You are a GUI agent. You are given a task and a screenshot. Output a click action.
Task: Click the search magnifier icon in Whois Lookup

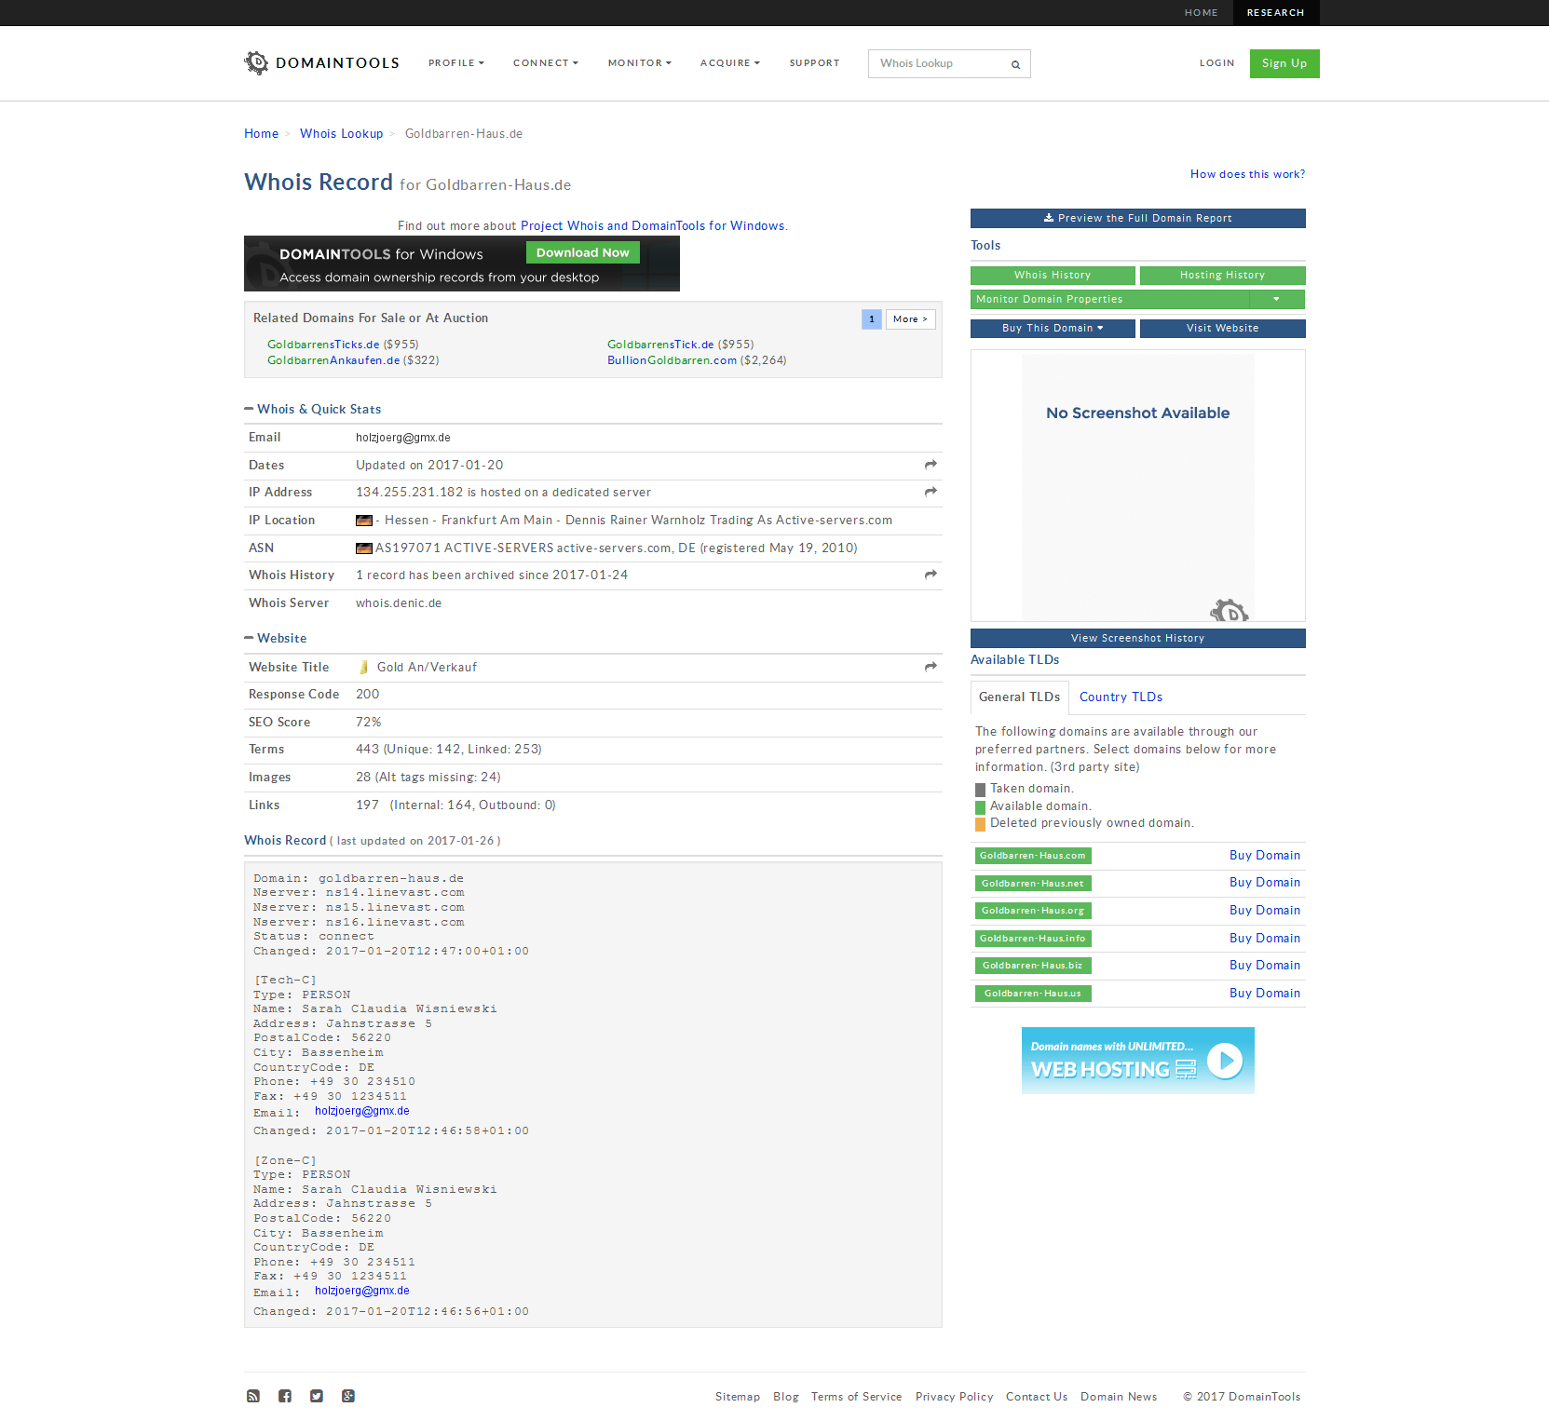point(1015,64)
